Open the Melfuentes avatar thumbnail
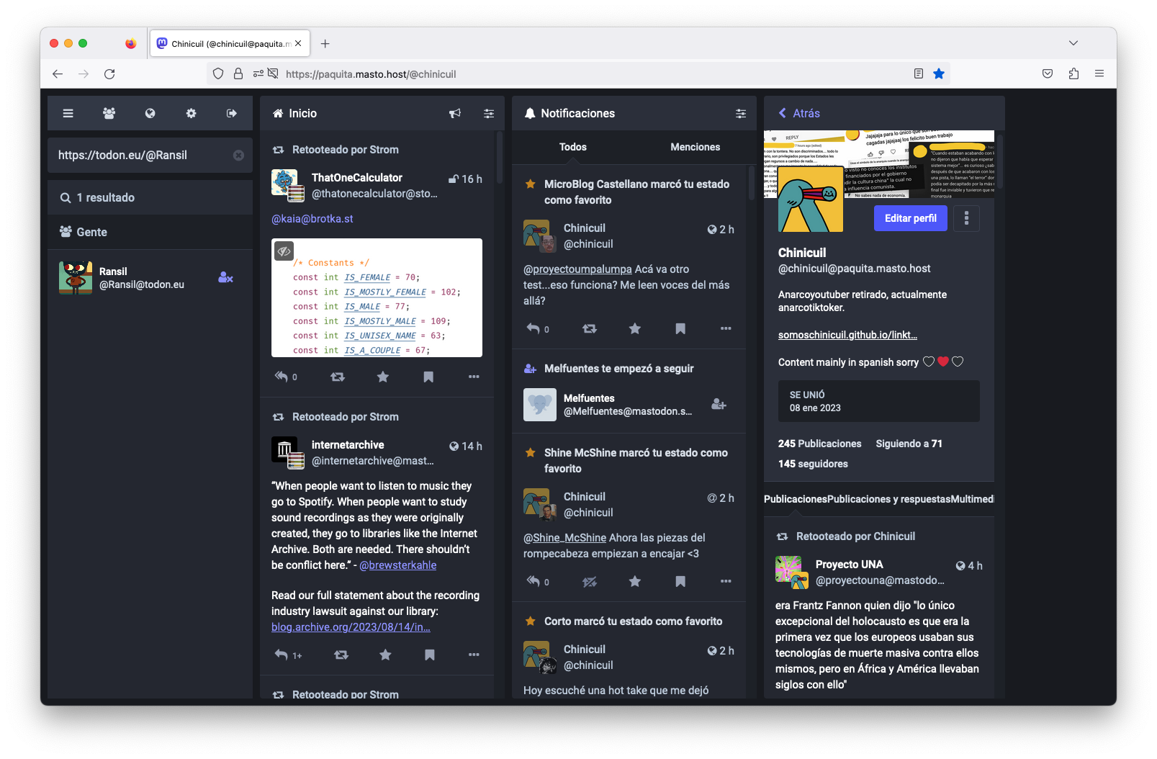 (540, 405)
